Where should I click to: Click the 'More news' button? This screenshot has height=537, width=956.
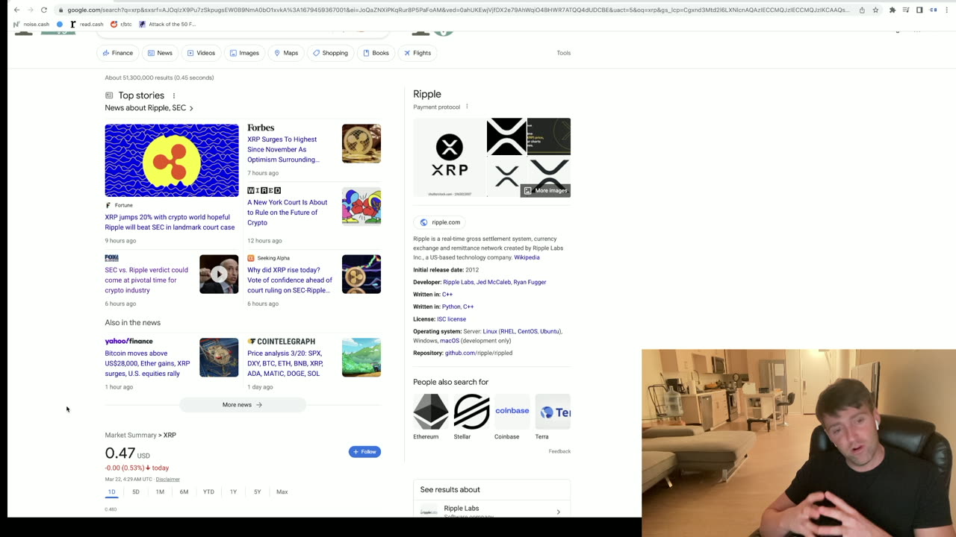pos(243,405)
